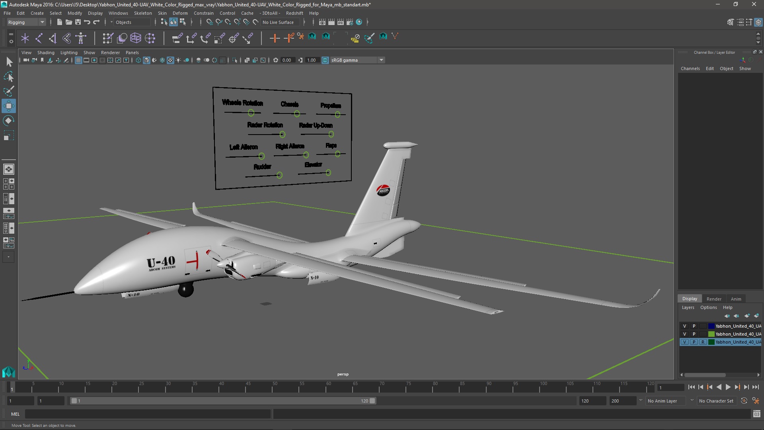Click the current frame field right of timeline
764x430 pixels.
pyautogui.click(x=670, y=387)
